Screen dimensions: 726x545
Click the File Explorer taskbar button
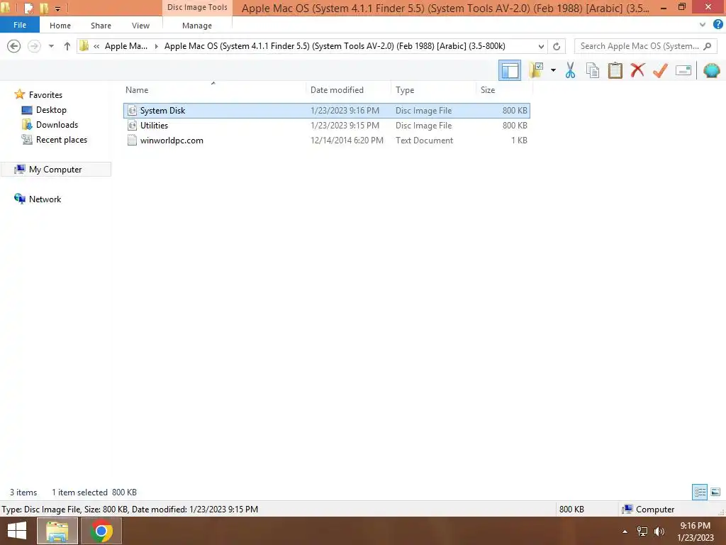coord(57,531)
